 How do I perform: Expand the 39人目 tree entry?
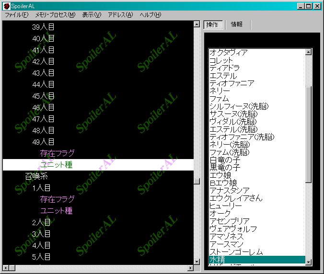click(43, 27)
